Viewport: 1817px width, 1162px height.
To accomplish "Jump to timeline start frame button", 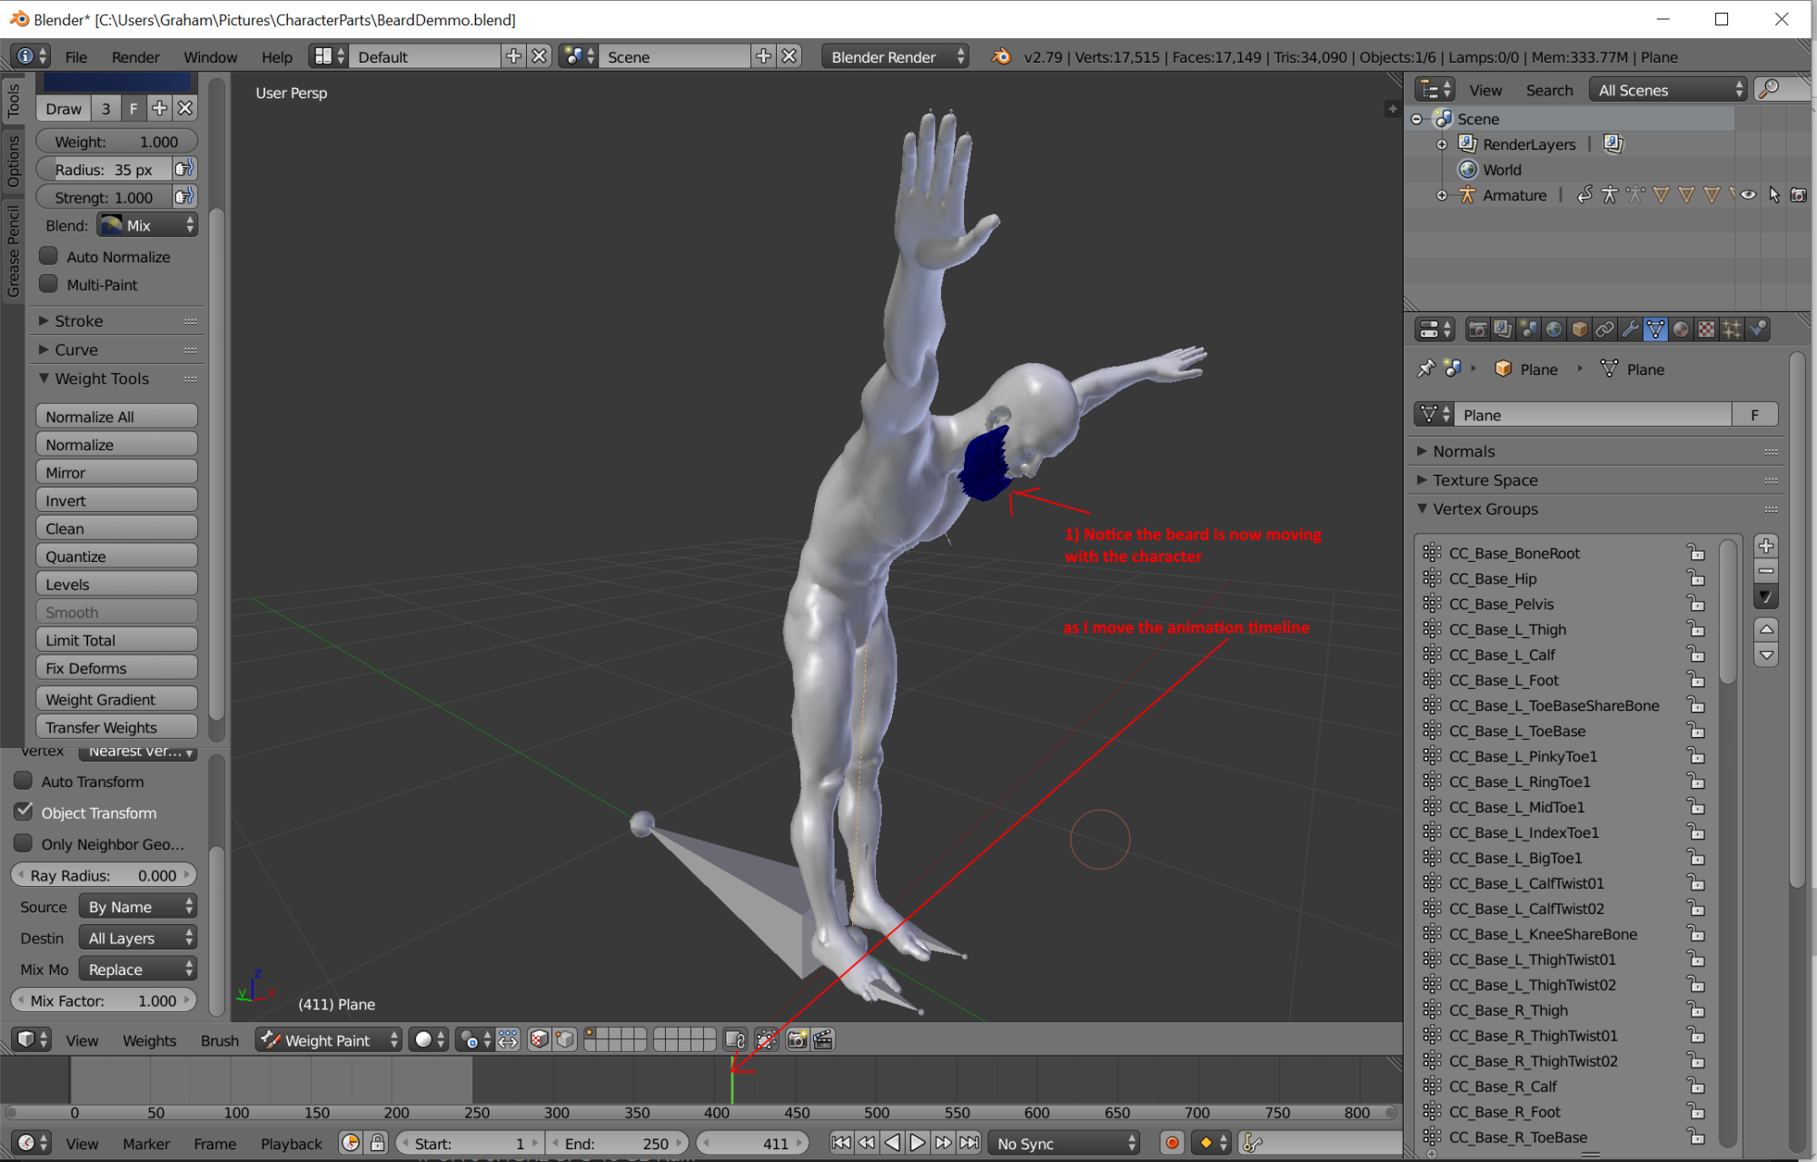I will coord(841,1143).
